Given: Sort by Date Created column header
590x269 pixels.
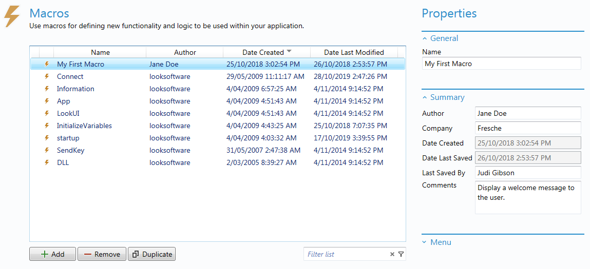Looking at the screenshot, I should pyautogui.click(x=267, y=52).
